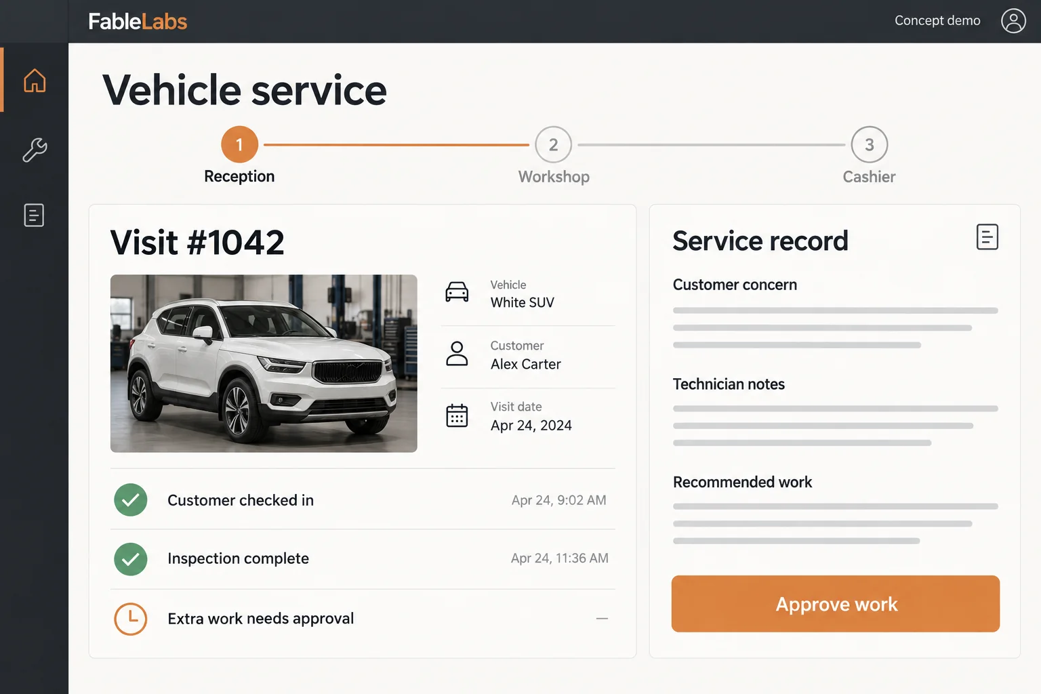Image resolution: width=1041 pixels, height=694 pixels.
Task: Click the calendar icon beside Visit date
Action: 457,415
